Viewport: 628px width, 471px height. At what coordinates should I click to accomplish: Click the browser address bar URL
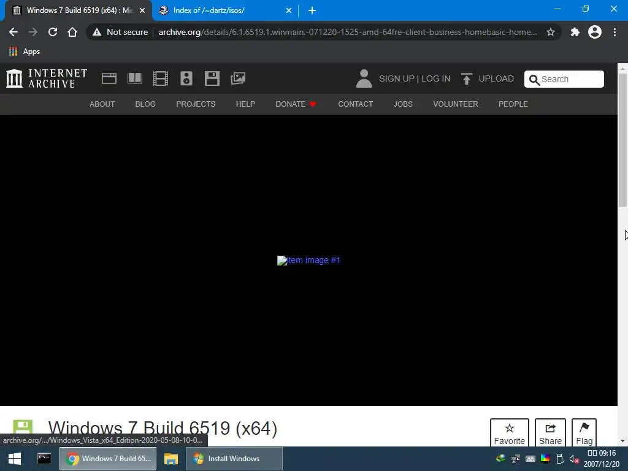pyautogui.click(x=348, y=32)
